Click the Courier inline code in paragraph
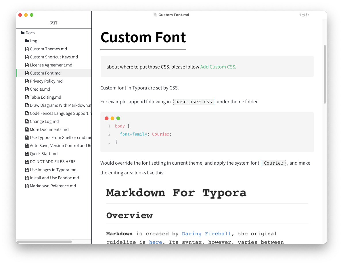Screen dimensions: 343x265 pyautogui.click(x=274, y=163)
